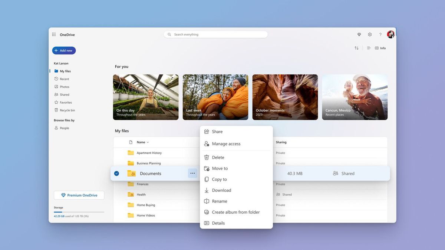Choose Rename from the context menu
Viewport: 445px width, 250px height.
click(220, 201)
